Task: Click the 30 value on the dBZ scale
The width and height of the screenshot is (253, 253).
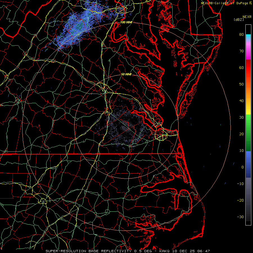Action: pyautogui.click(x=241, y=118)
